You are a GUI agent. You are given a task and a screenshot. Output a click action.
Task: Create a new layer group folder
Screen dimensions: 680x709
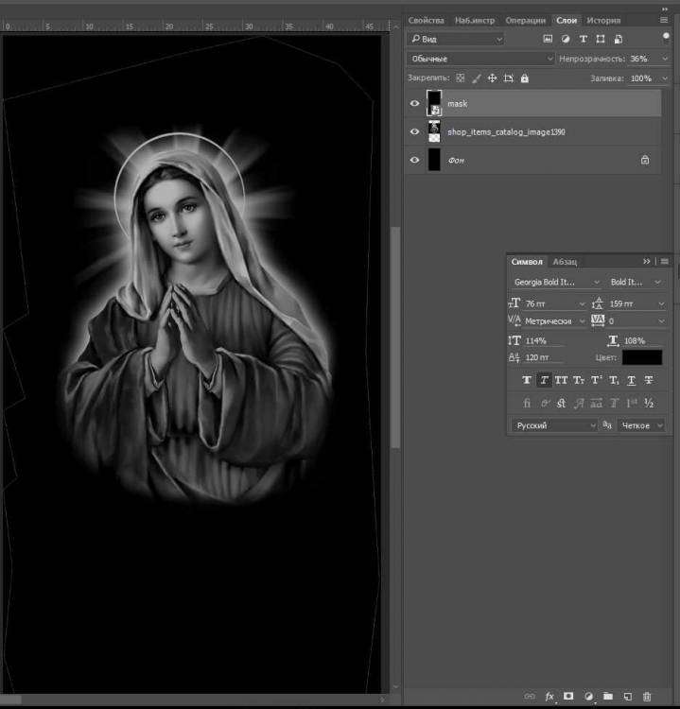point(608,697)
